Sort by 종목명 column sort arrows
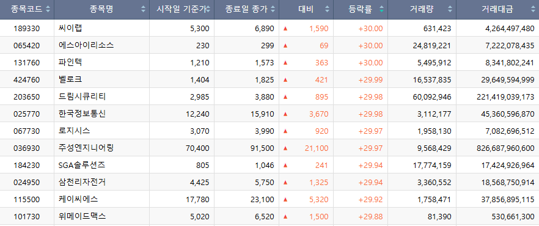 (x=144, y=10)
